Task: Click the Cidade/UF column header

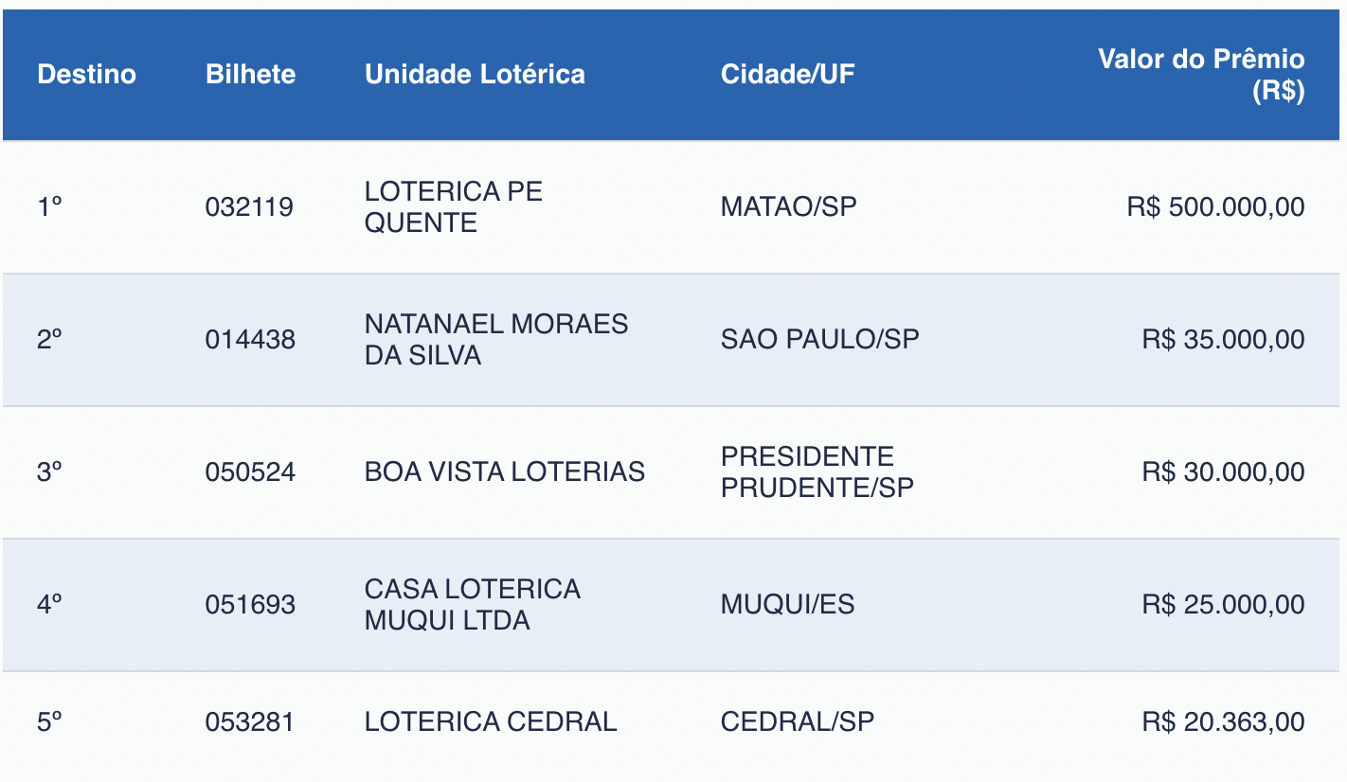Action: pyautogui.click(x=787, y=75)
